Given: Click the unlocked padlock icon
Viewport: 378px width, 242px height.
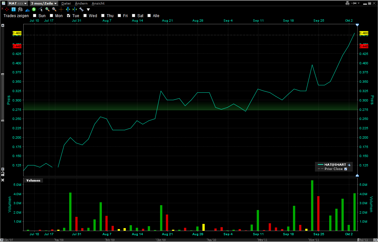Looking at the screenshot, I should pyautogui.click(x=3, y=174).
